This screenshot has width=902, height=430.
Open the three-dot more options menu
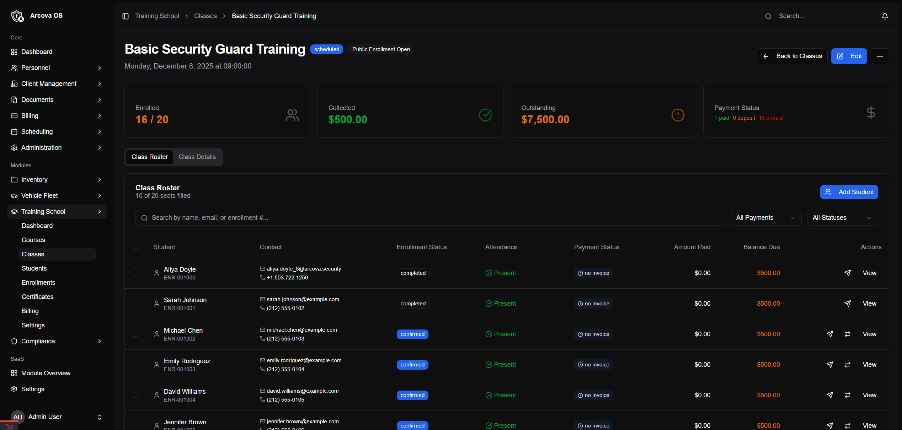[x=880, y=56]
